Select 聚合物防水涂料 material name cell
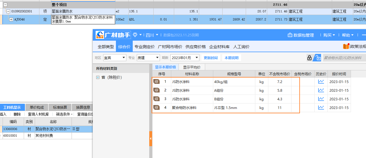 point(192,108)
